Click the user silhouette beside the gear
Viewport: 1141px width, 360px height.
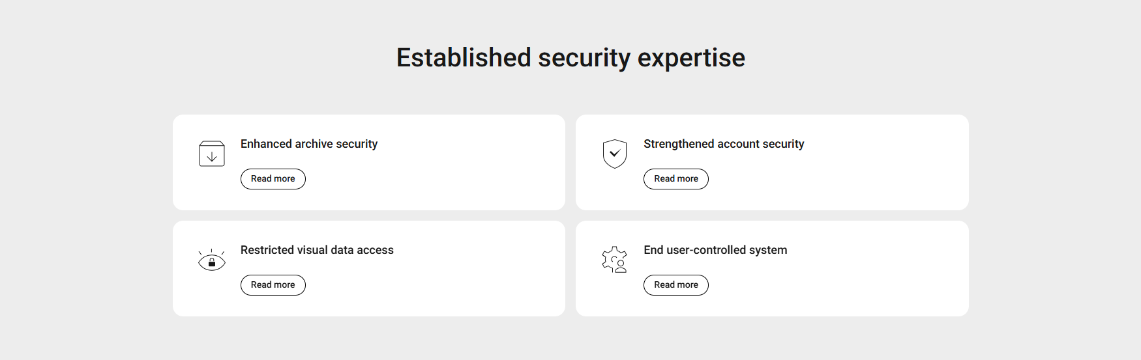[x=621, y=266]
